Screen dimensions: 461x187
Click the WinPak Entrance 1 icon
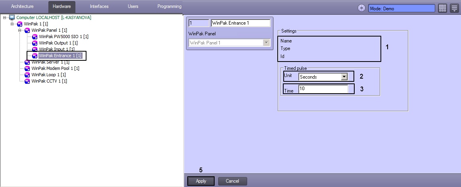[35, 56]
